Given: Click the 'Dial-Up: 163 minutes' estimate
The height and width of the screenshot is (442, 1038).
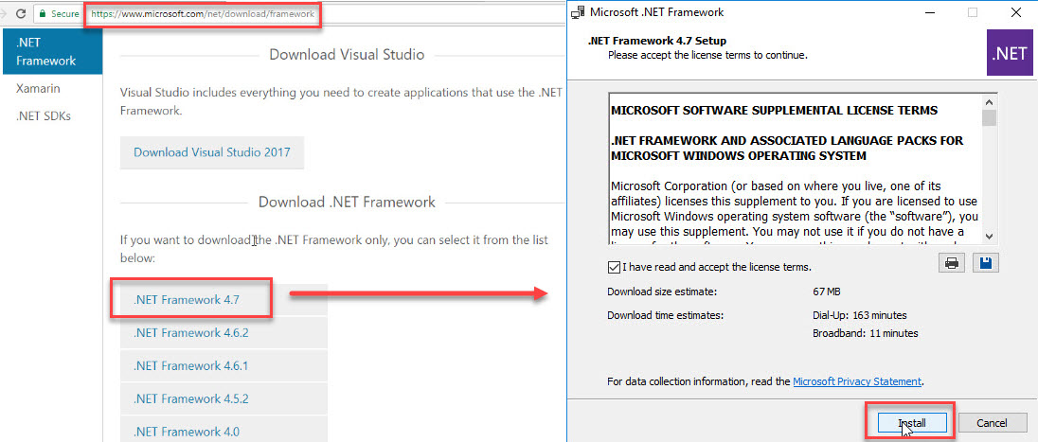Looking at the screenshot, I should point(859,315).
